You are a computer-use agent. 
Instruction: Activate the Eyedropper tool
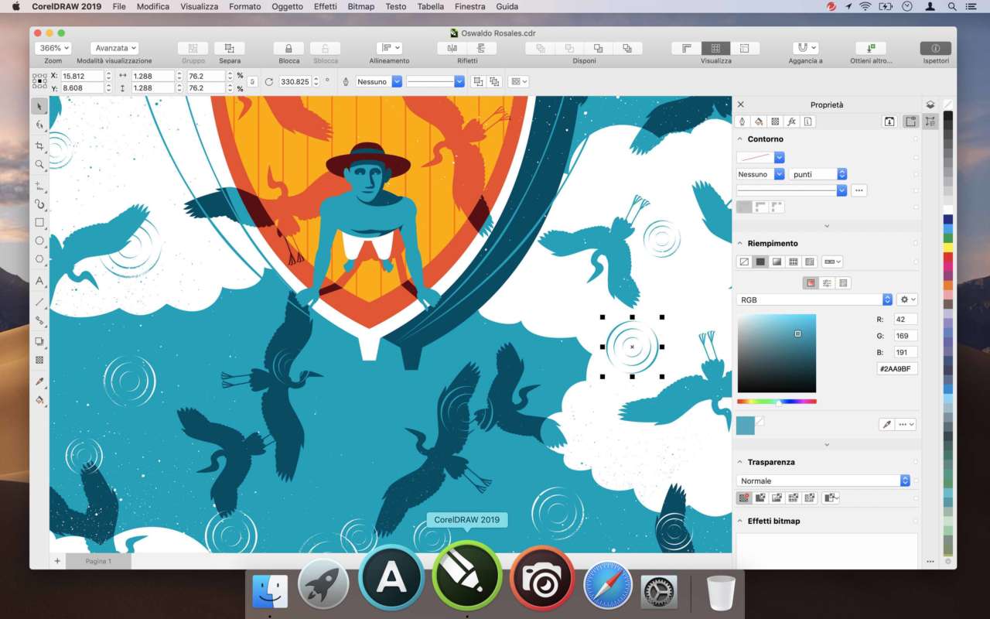pos(39,381)
